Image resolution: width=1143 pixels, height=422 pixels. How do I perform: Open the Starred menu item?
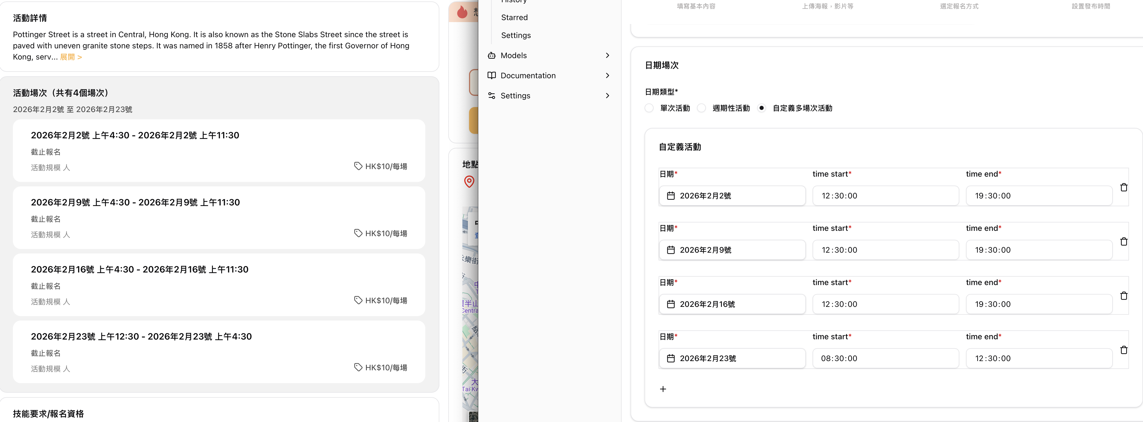[514, 18]
